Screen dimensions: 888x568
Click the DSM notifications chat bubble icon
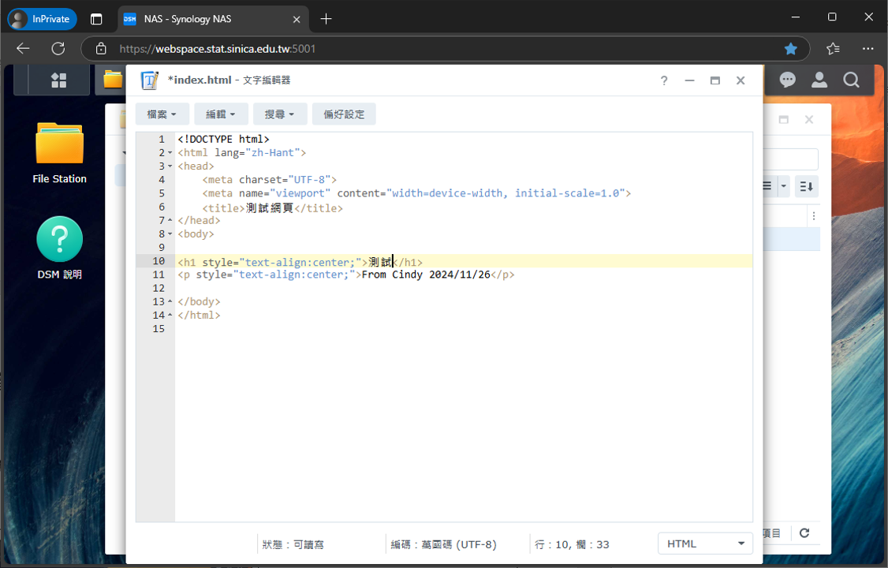point(787,80)
